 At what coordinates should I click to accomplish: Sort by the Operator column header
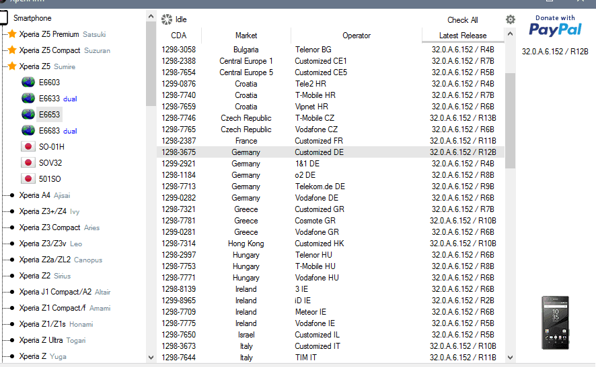(357, 36)
